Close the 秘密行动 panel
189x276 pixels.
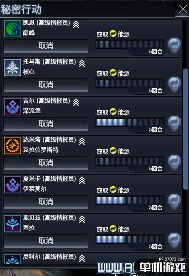tap(183, 9)
